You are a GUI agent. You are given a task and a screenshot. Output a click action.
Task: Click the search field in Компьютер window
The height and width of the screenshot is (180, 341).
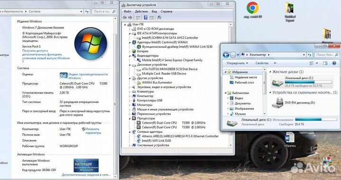coord(327,55)
